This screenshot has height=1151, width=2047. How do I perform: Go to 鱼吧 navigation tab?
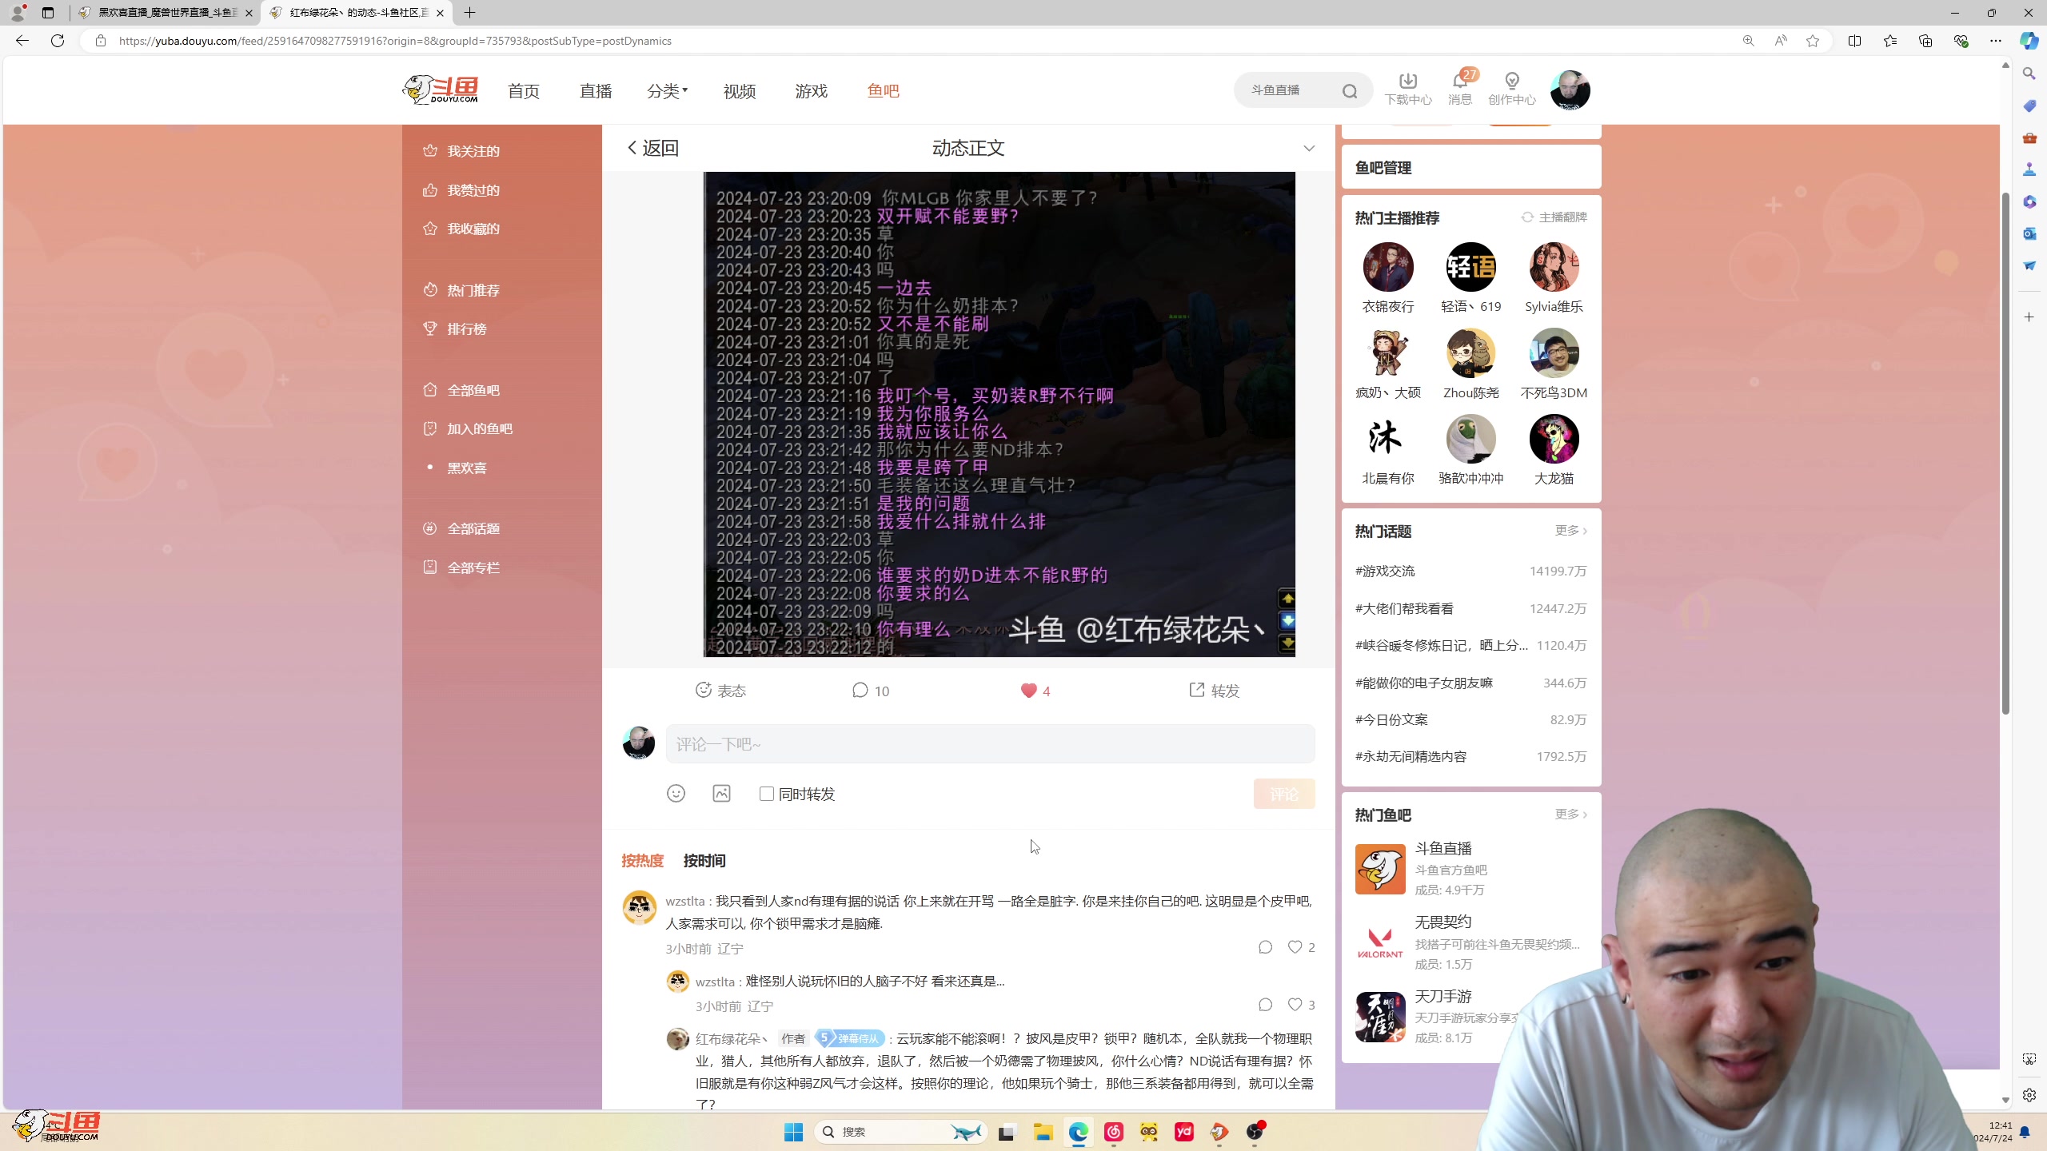point(884,91)
